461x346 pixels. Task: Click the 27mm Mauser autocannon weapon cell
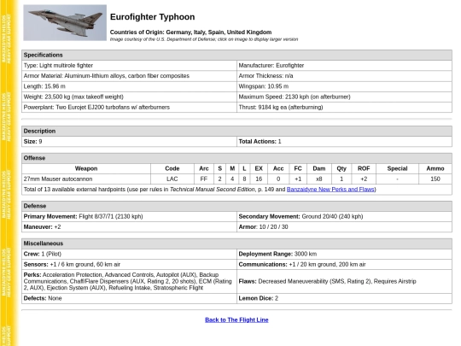pyautogui.click(x=86, y=179)
